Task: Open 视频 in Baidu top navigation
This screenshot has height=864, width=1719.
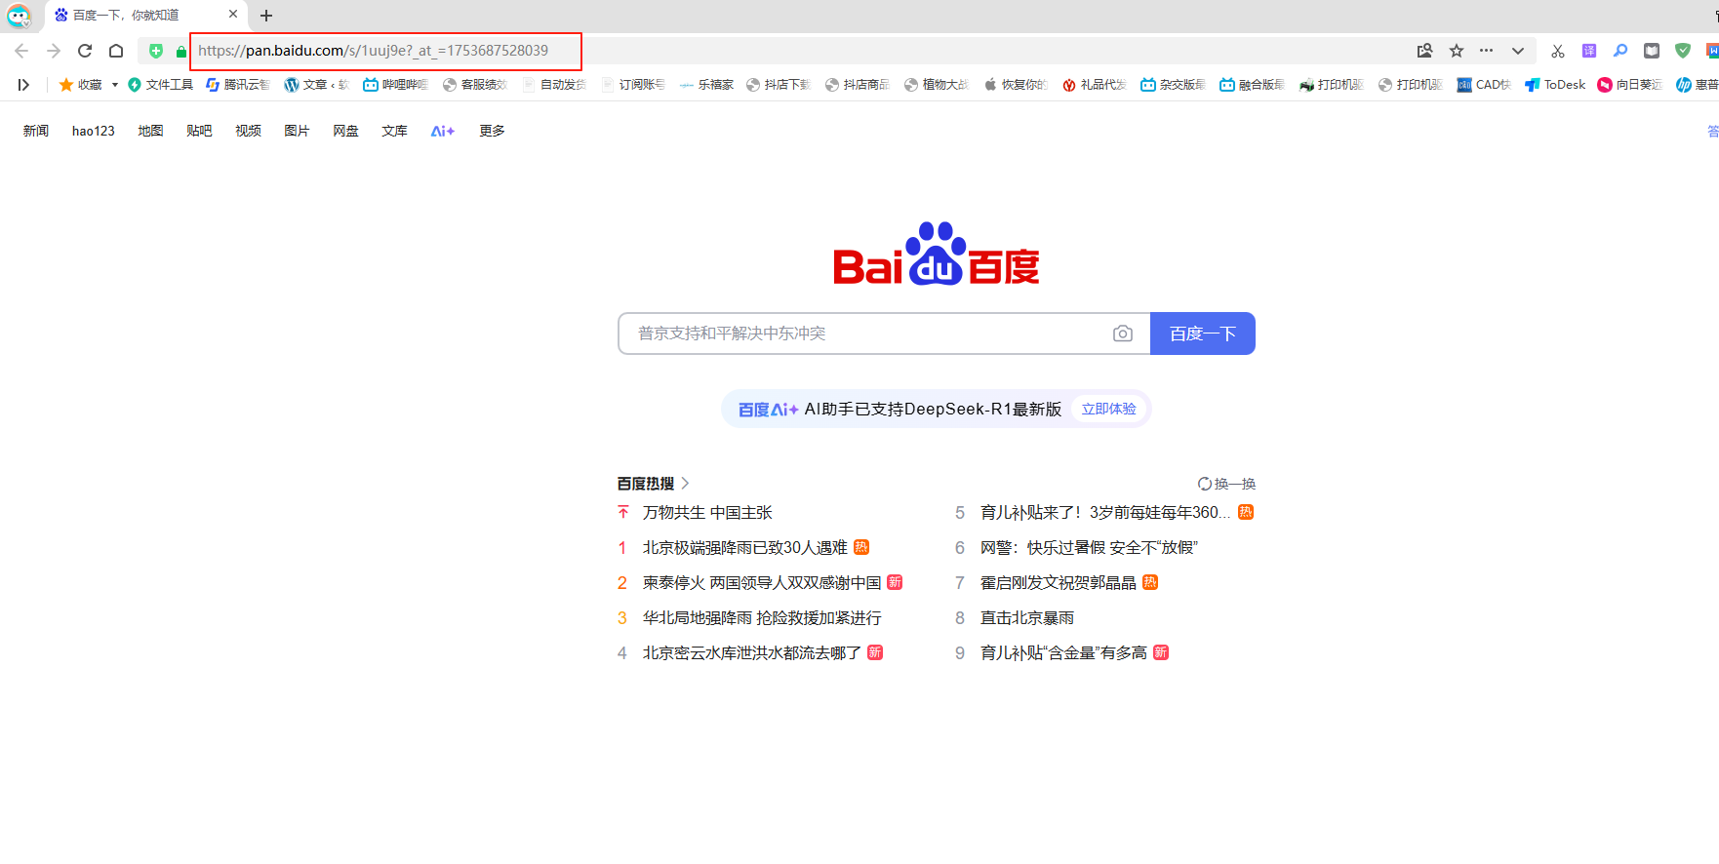Action: click(x=248, y=131)
